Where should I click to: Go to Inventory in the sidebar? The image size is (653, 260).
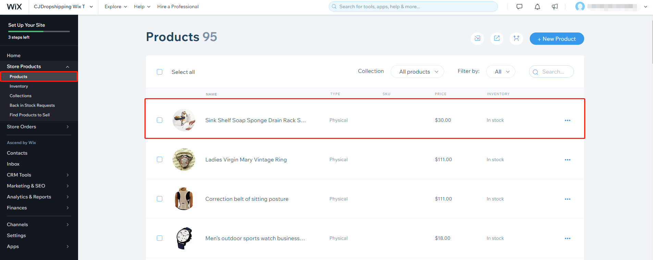19,86
